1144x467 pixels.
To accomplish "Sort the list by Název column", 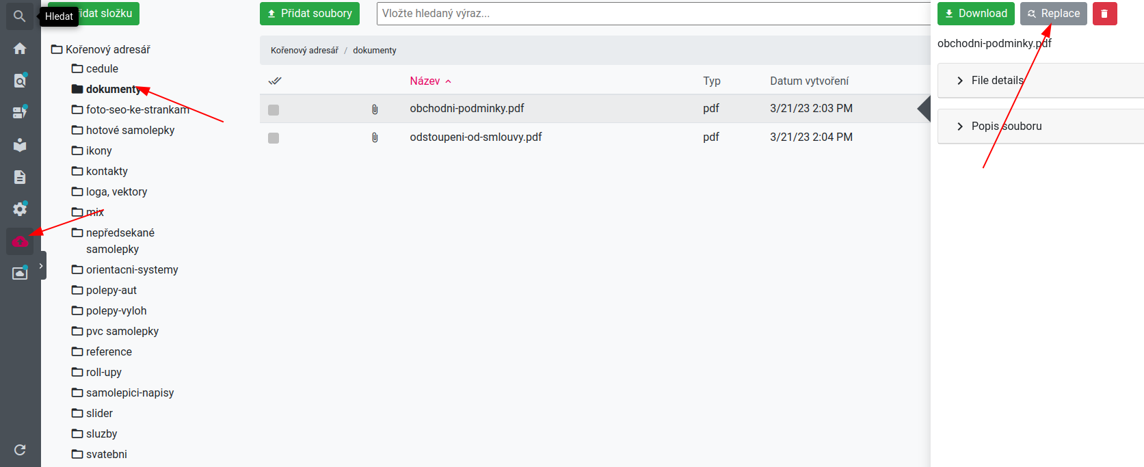I will (425, 81).
